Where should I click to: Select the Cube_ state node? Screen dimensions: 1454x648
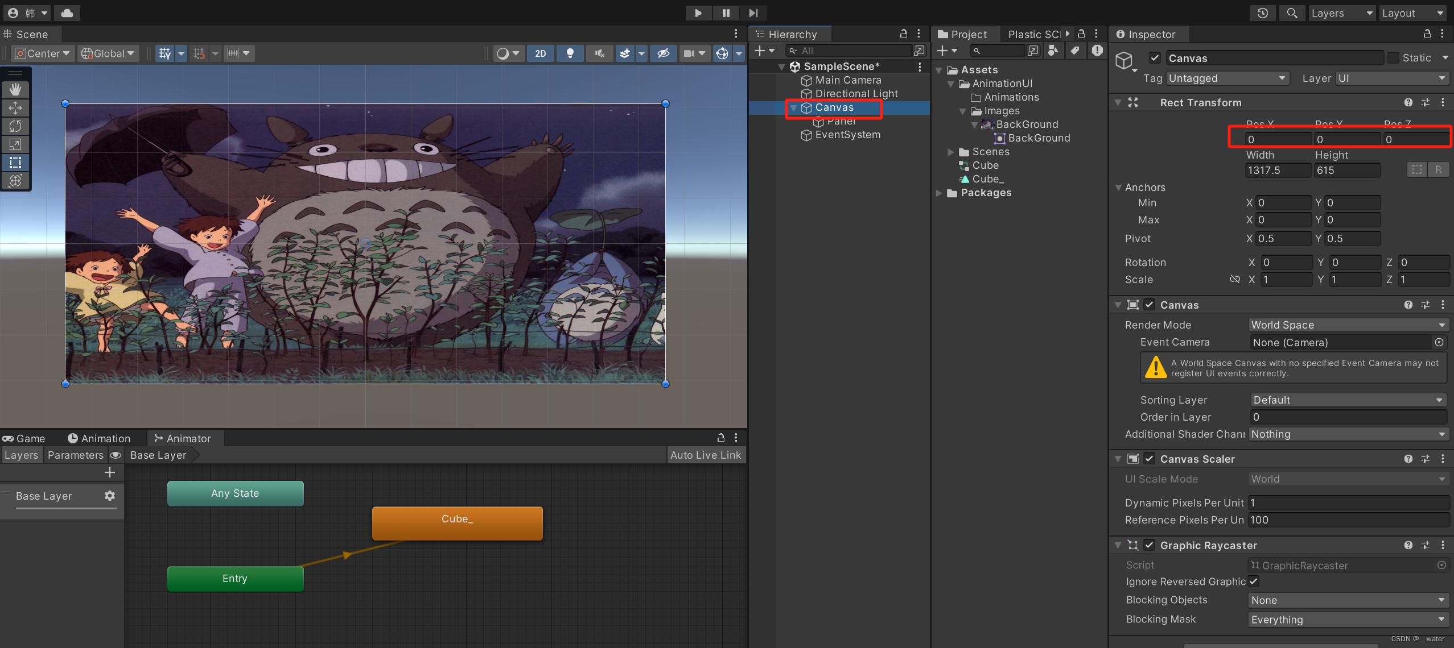458,523
